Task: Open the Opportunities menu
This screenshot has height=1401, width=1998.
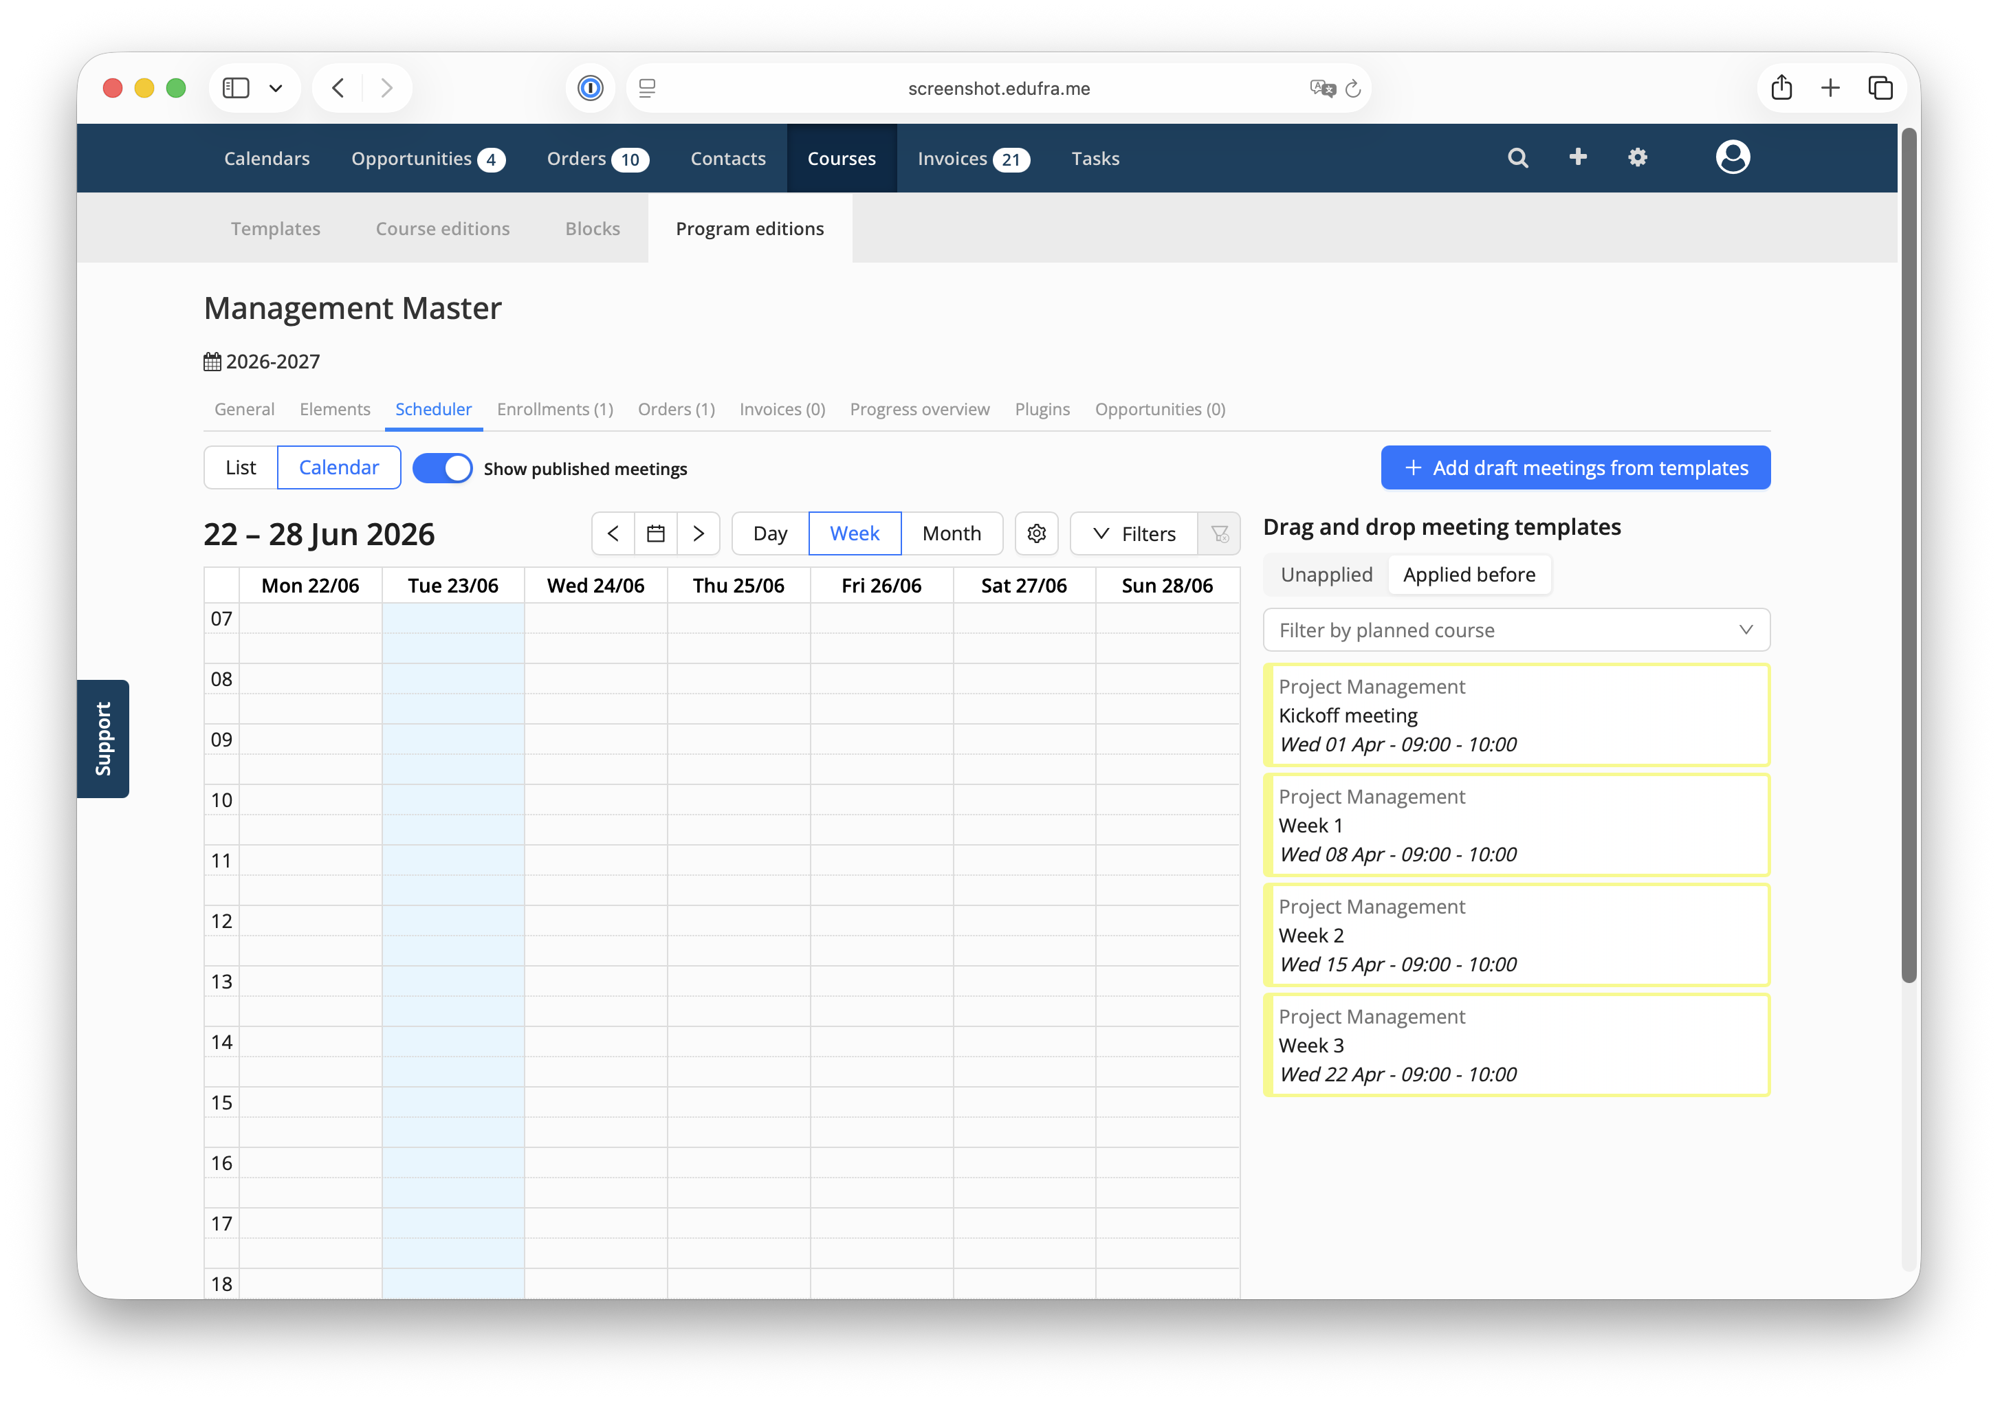Action: tap(427, 158)
